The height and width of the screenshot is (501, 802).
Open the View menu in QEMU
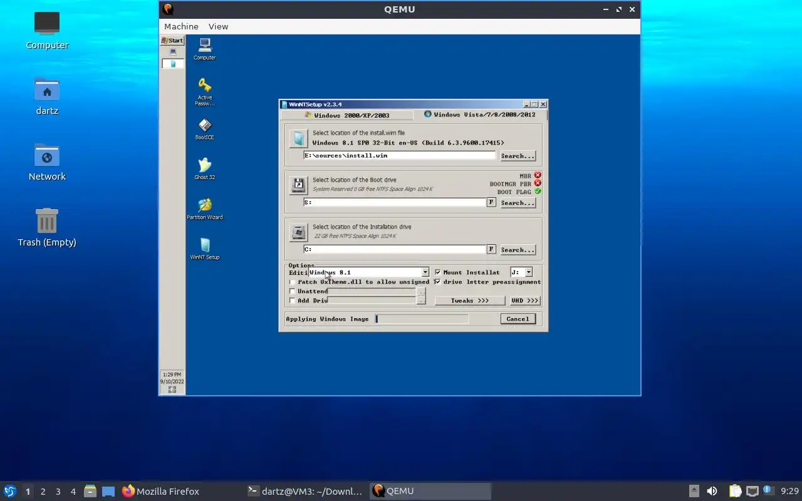(x=218, y=26)
